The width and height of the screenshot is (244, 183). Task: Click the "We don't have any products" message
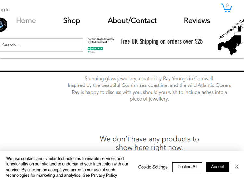[x=149, y=143]
